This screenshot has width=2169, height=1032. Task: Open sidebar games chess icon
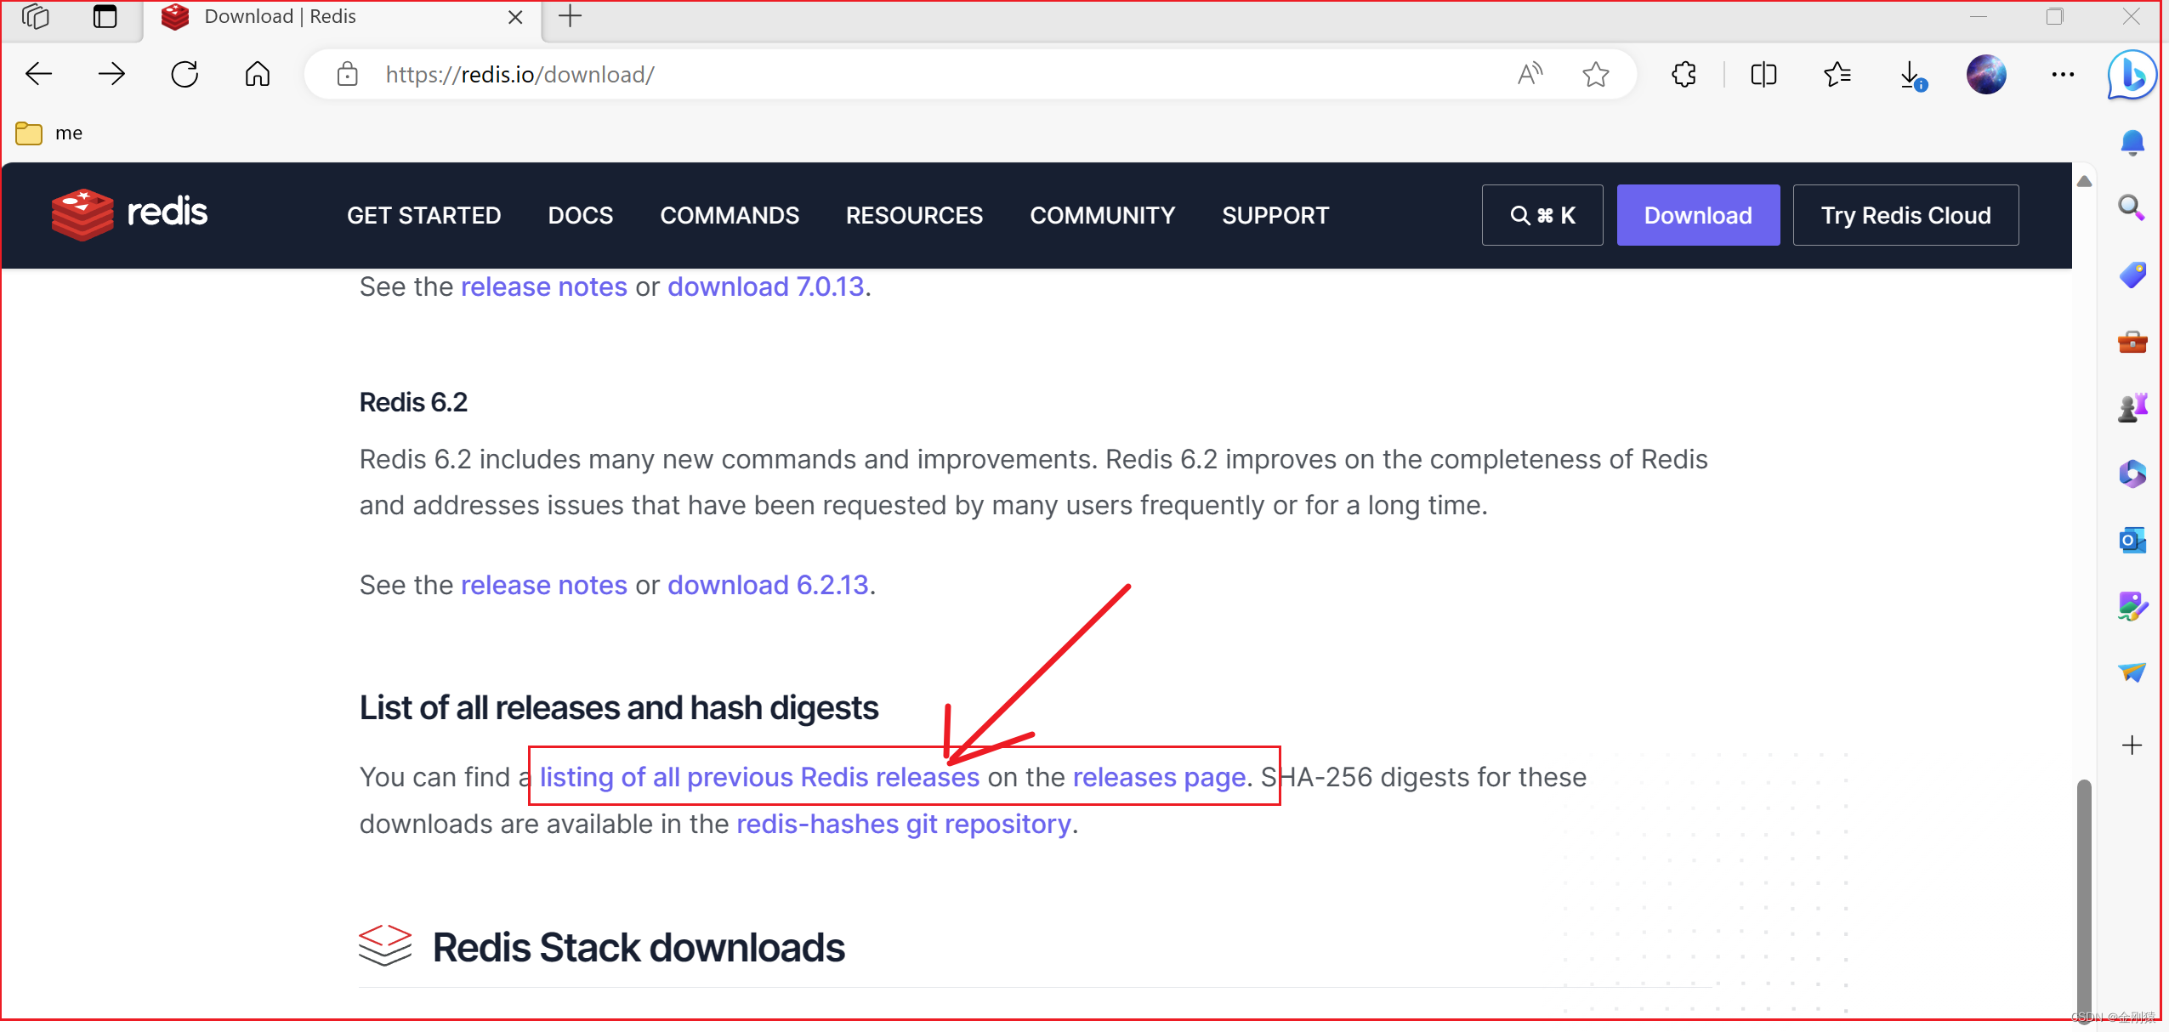(2132, 407)
